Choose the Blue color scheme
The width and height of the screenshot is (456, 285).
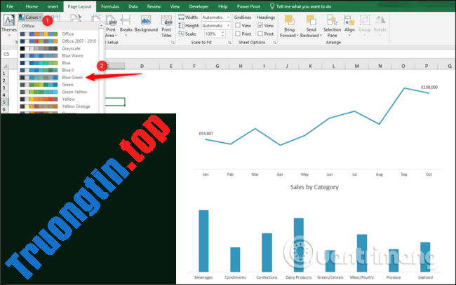58,63
